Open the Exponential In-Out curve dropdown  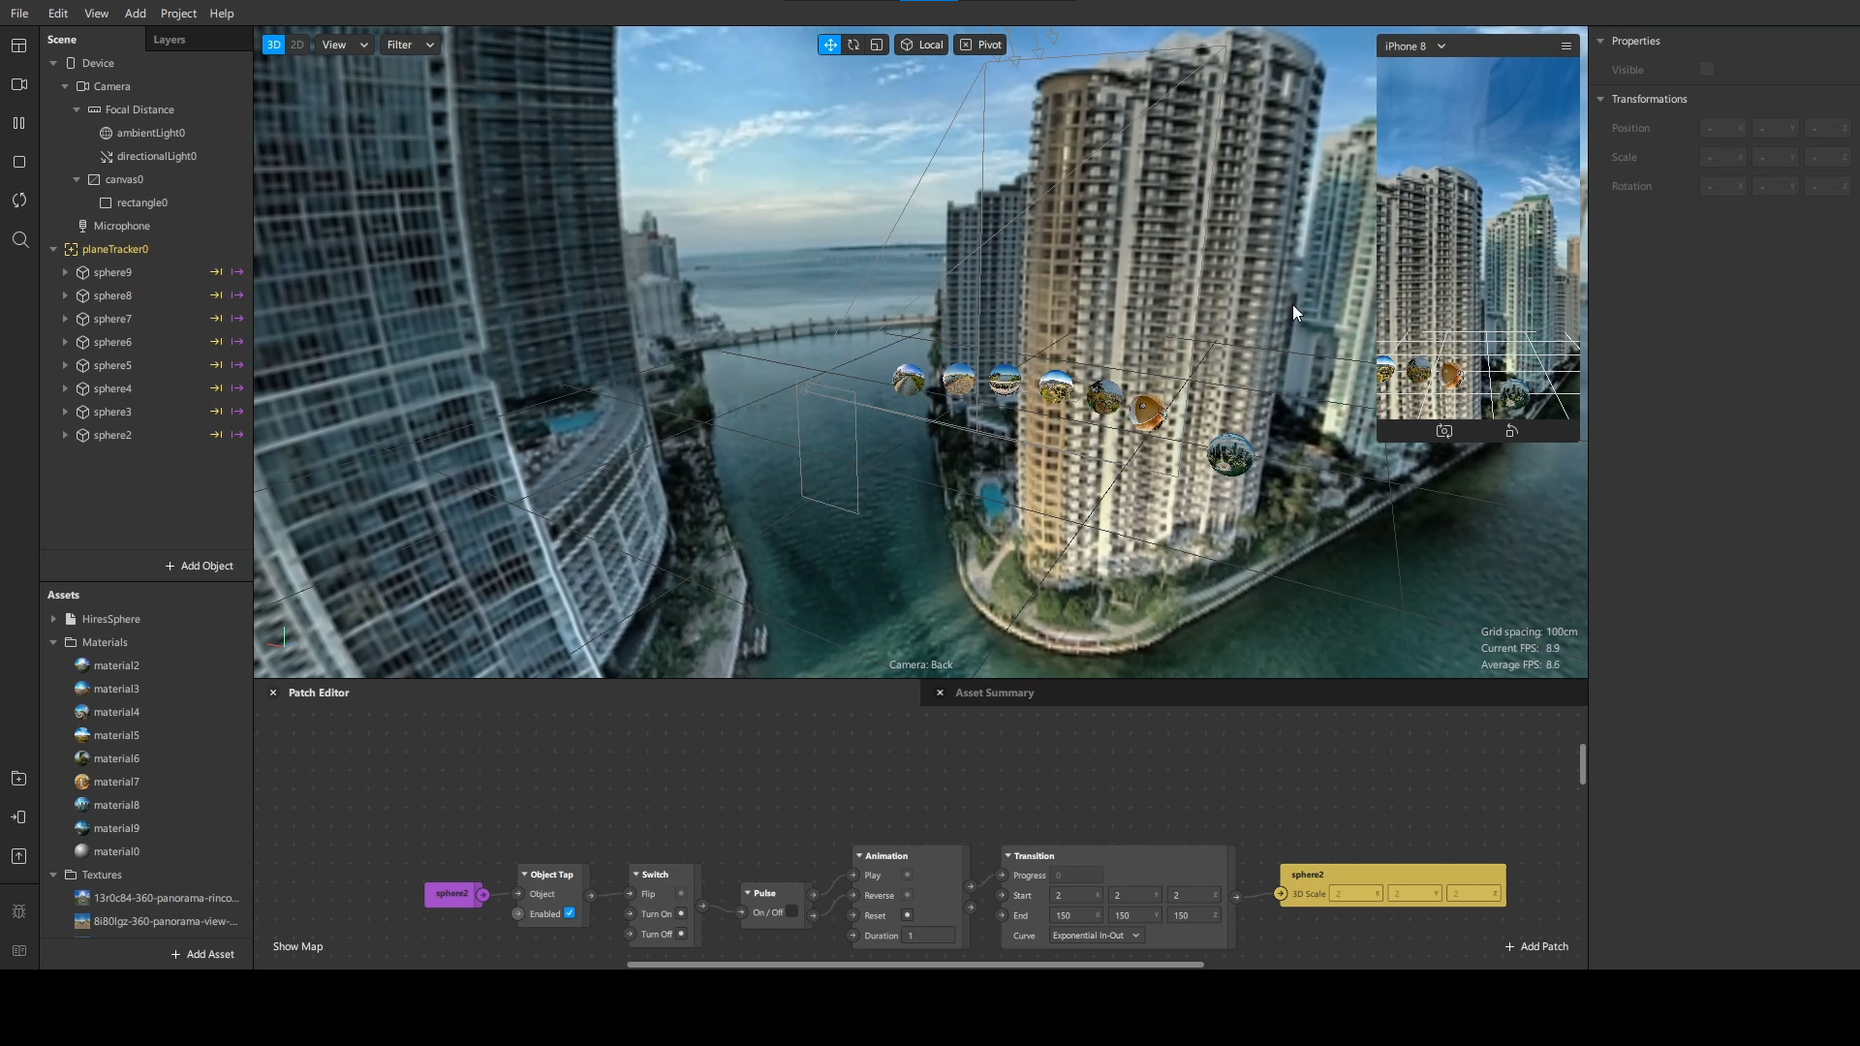coord(1096,936)
